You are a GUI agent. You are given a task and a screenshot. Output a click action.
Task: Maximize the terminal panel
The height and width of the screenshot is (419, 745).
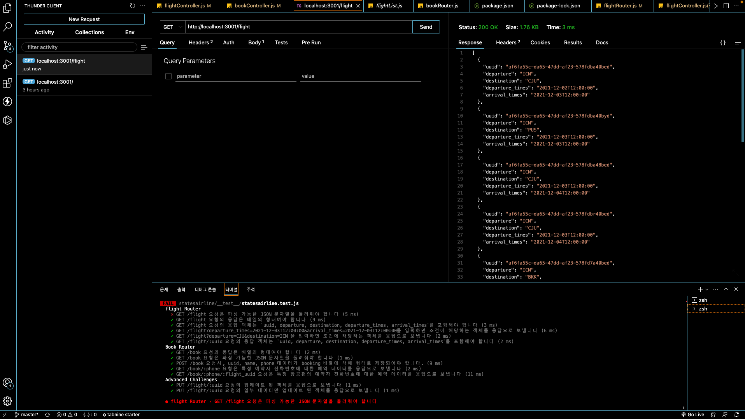[726, 289]
